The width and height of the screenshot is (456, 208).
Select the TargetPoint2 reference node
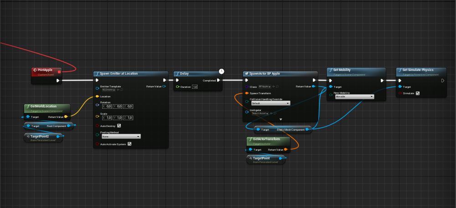click(x=42, y=137)
